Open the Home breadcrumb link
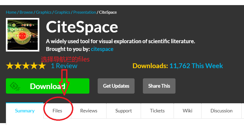 click(11, 12)
